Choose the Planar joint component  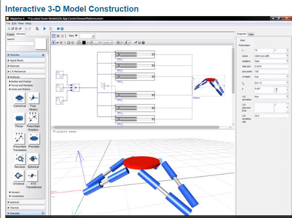[20, 118]
